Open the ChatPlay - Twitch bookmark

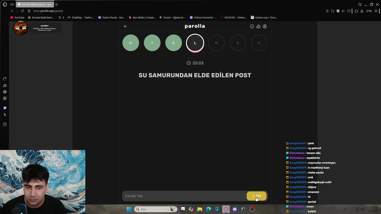point(81,18)
